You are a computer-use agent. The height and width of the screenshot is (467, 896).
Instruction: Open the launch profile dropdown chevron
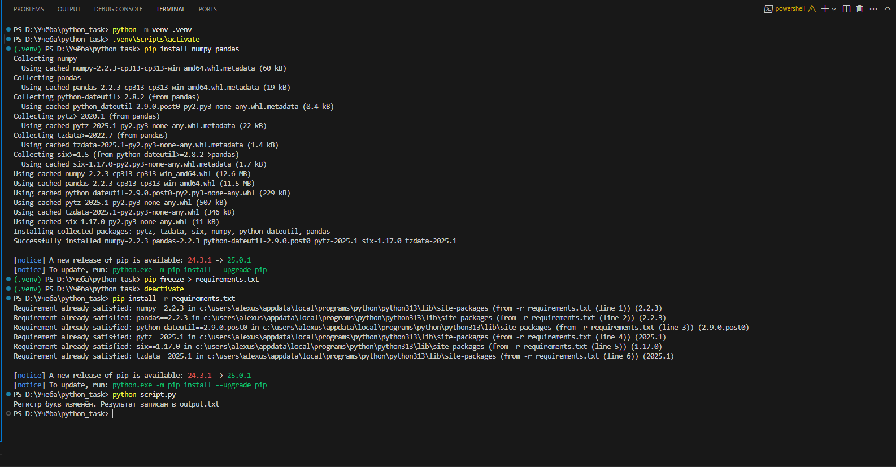click(x=834, y=9)
